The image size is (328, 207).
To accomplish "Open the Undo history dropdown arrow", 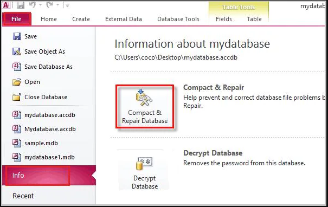I will click(x=40, y=5).
